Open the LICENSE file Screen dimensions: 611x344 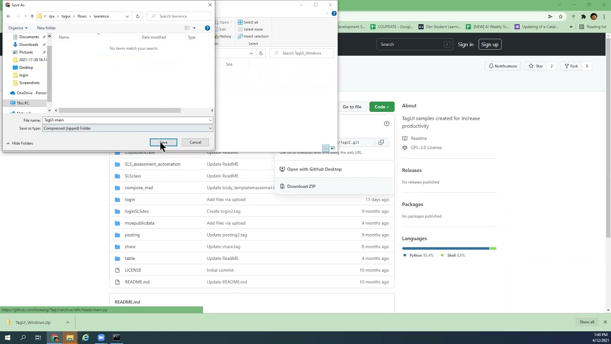pos(133,270)
